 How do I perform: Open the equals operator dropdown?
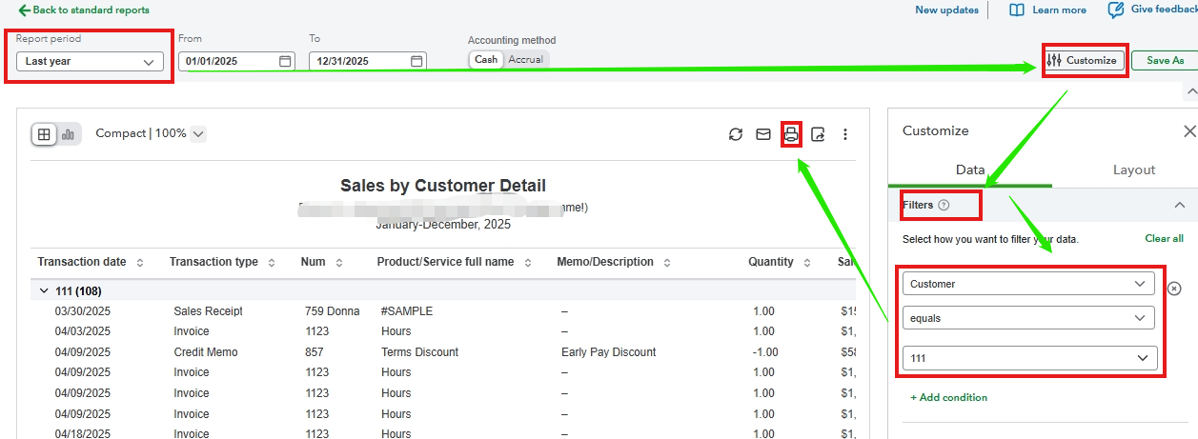(x=1028, y=318)
